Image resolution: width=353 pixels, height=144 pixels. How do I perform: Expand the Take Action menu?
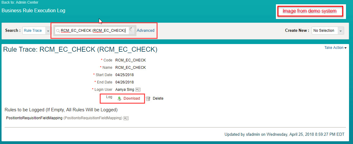(336, 48)
